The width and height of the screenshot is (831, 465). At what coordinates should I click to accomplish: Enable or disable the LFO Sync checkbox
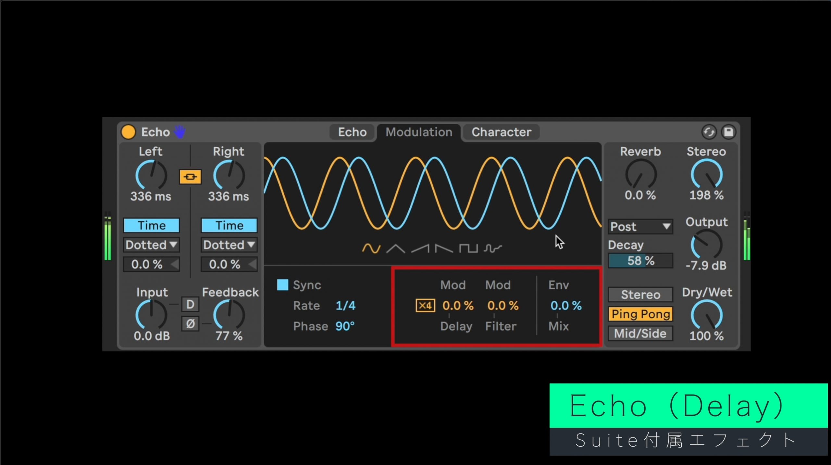tap(282, 285)
